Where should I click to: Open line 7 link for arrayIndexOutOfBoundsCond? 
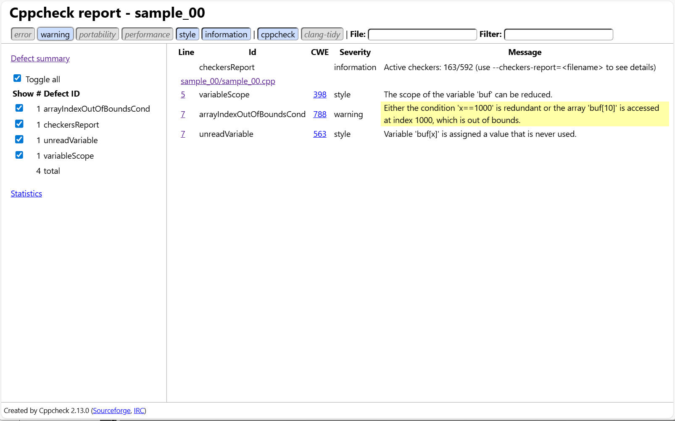click(183, 114)
